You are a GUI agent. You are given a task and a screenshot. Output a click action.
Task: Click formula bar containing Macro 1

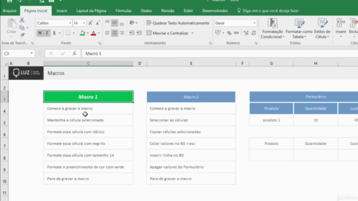pyautogui.click(x=219, y=54)
